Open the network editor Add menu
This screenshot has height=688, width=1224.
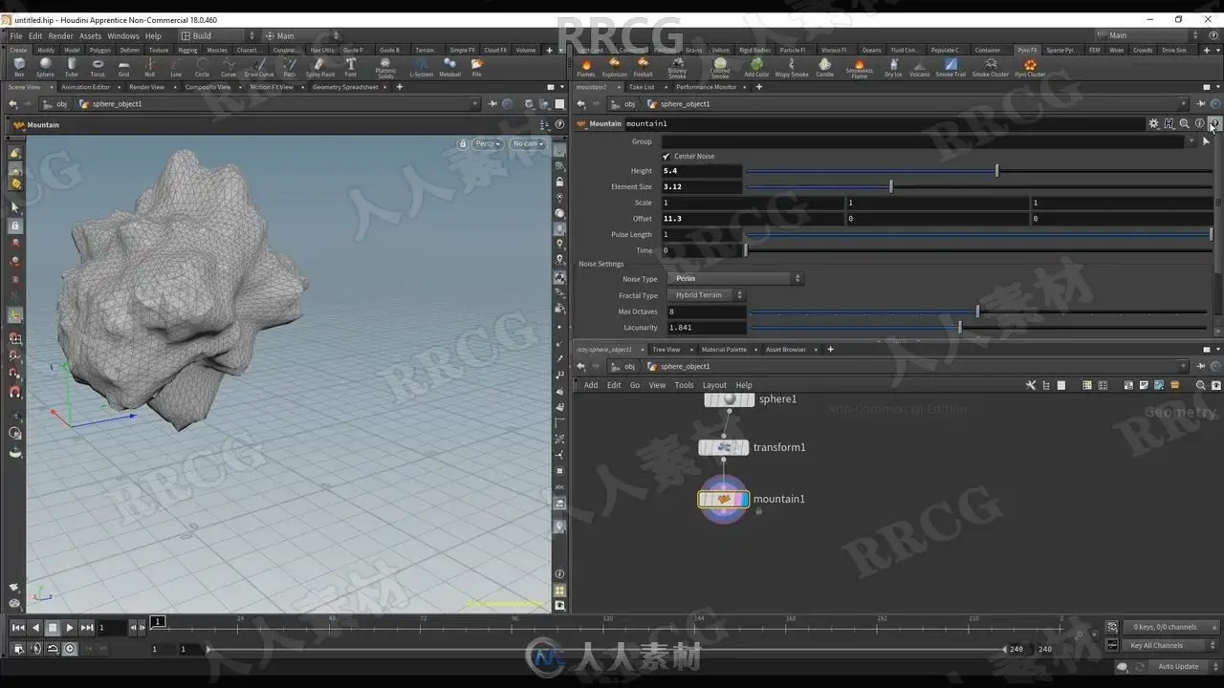point(591,385)
